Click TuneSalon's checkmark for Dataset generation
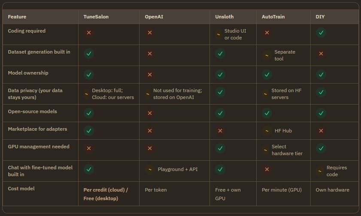Screen dimensions: 361x216 pos(89,54)
